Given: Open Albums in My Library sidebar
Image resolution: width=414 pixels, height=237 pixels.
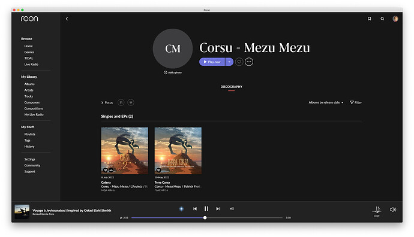Looking at the screenshot, I should click(x=29, y=84).
